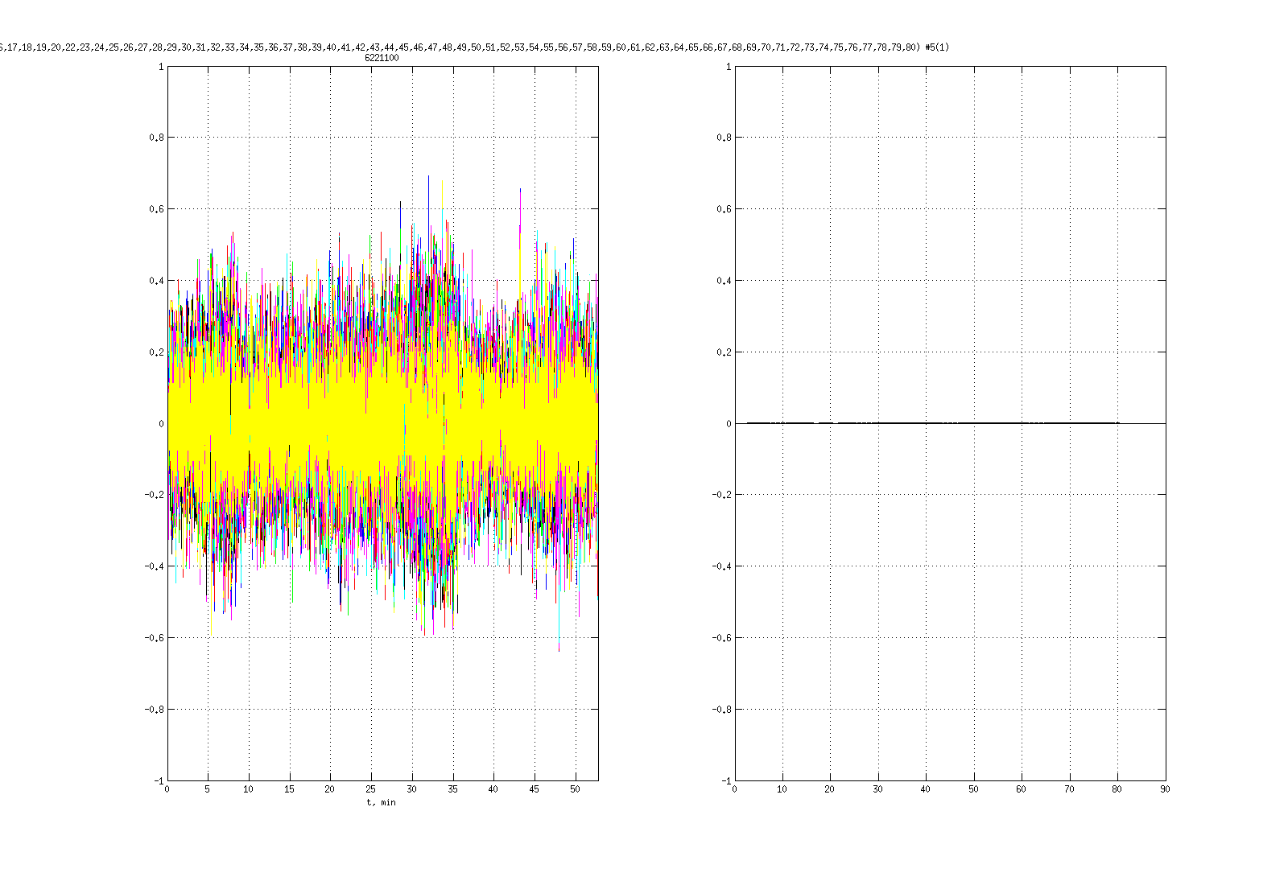Viewport: 1288px width, 877px height.
Task: Click x-axis tick "40" on right plot
Action: (x=926, y=789)
